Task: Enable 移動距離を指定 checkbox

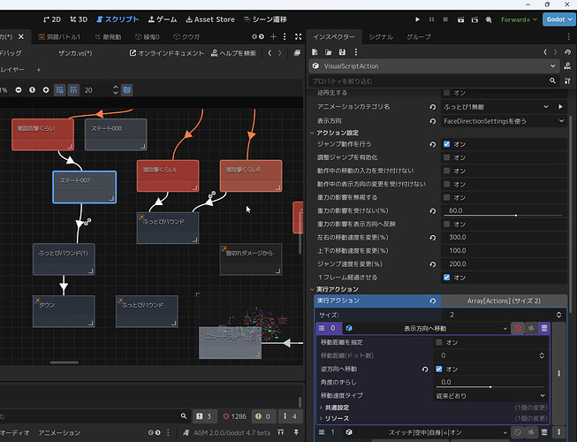Action: (438, 342)
